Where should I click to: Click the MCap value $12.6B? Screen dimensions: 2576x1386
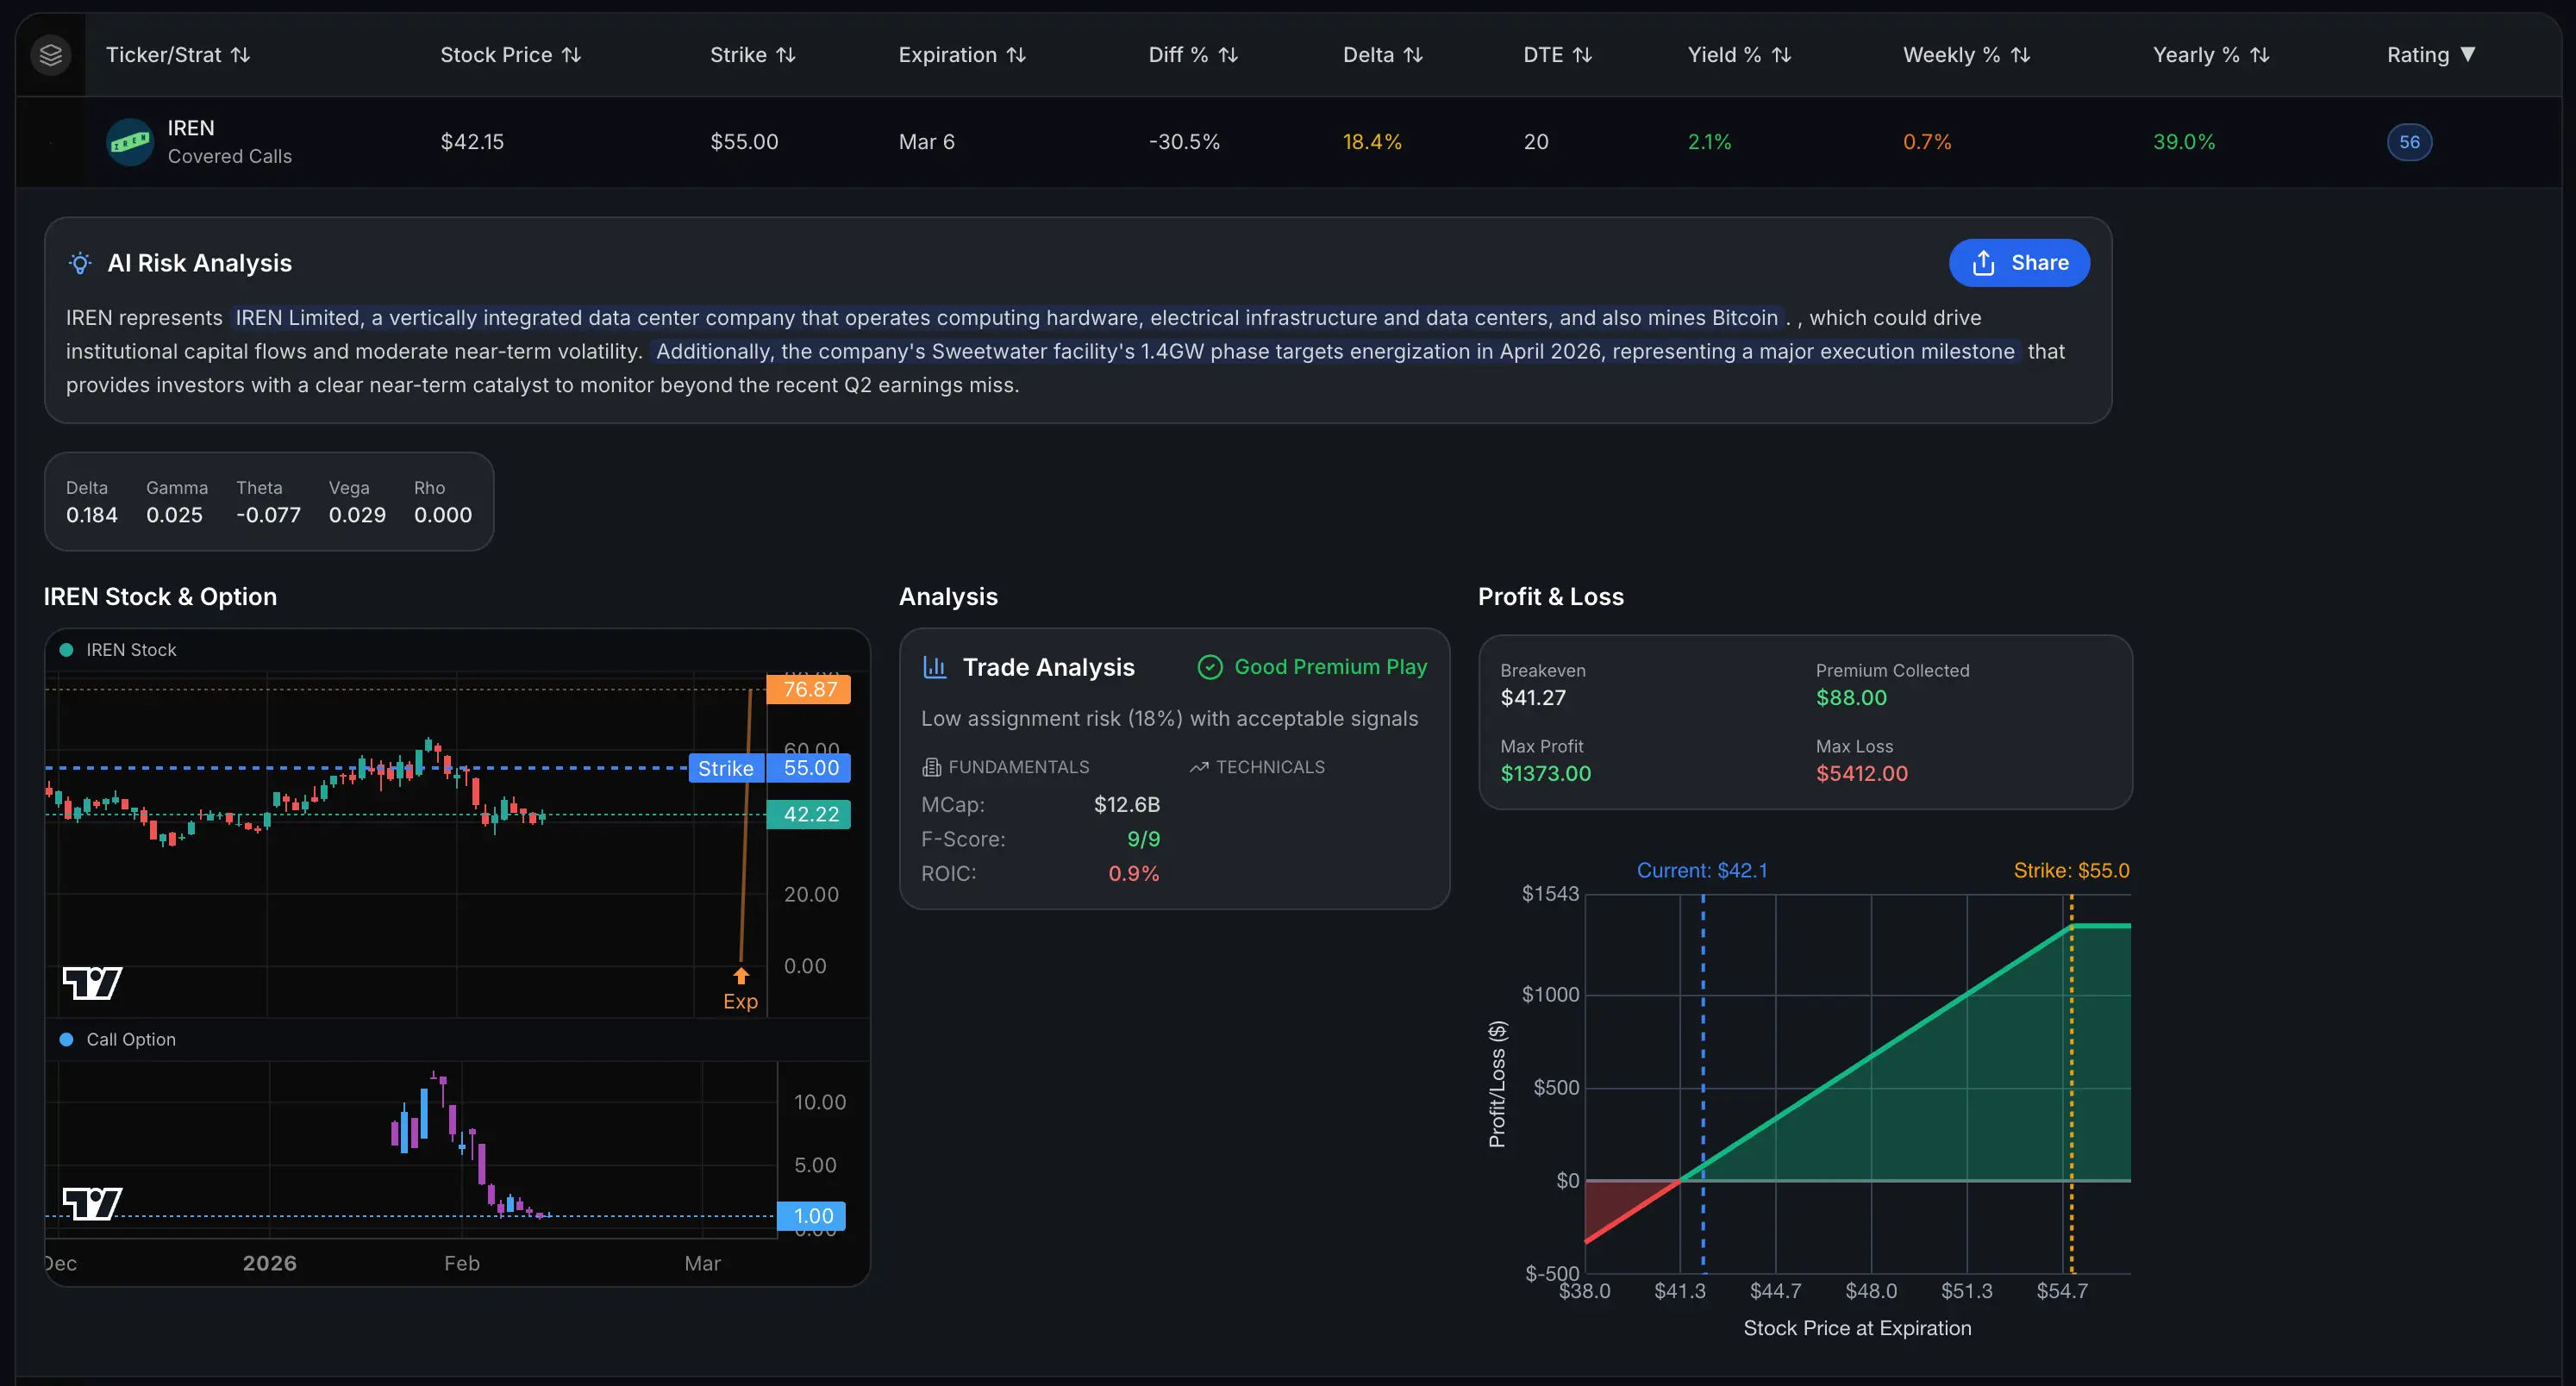click(1127, 805)
